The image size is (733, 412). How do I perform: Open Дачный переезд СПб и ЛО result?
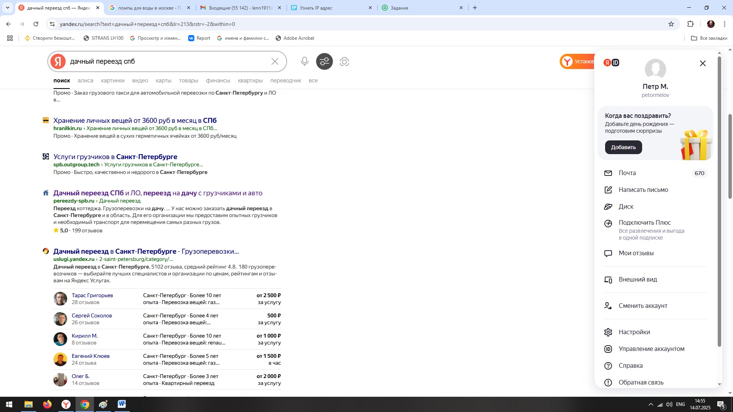[x=158, y=193]
